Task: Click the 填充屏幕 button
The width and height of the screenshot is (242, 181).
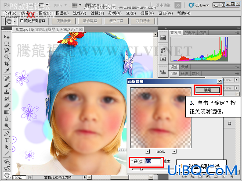Action: tap(116, 21)
